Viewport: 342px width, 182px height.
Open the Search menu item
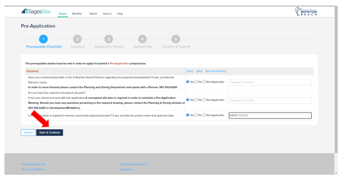[x=107, y=14]
